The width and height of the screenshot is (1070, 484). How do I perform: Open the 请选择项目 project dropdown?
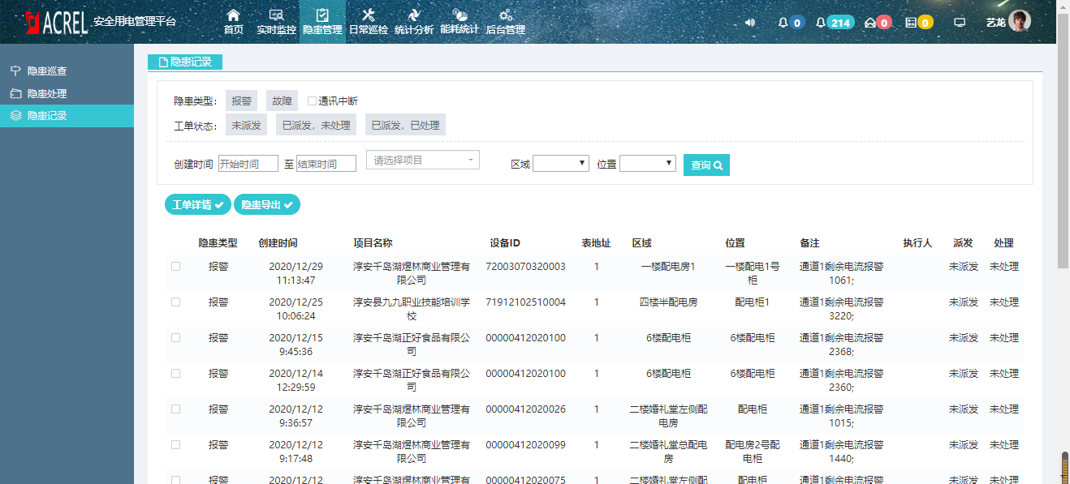423,161
